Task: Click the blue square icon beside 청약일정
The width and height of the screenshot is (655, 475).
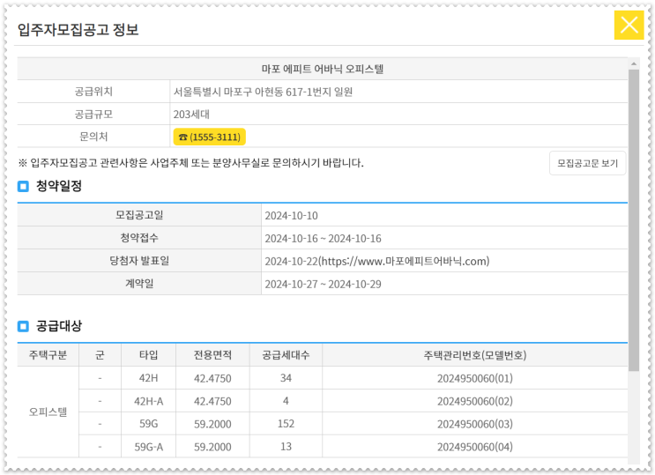Action: [x=24, y=186]
